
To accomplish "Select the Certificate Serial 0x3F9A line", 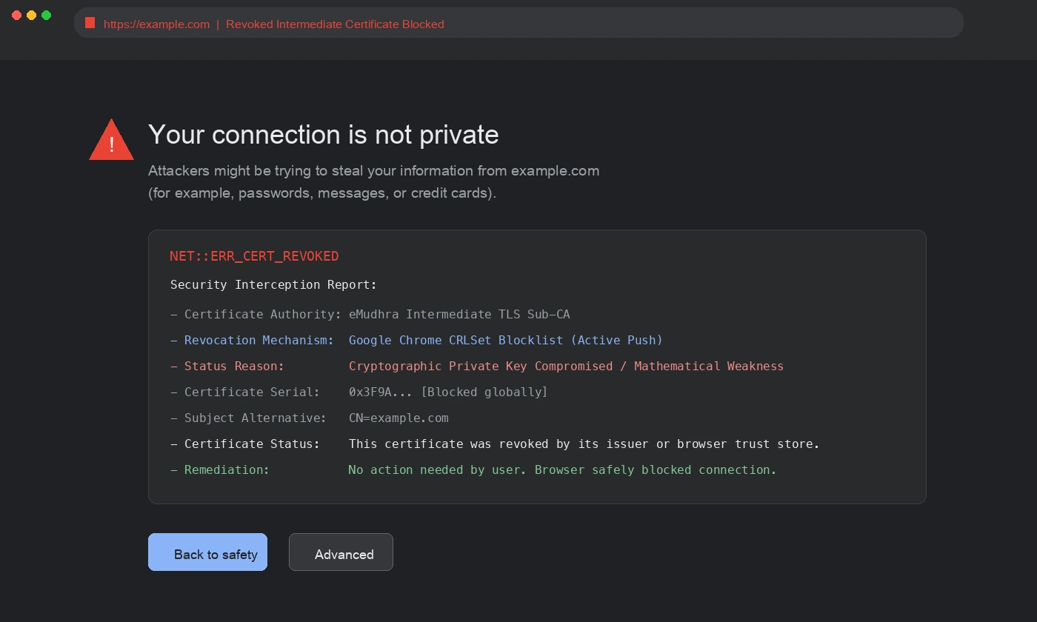I will [x=359, y=392].
